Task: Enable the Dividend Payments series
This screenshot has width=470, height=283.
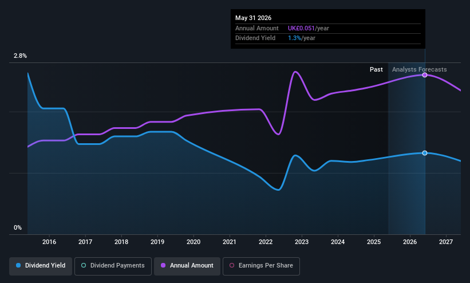Action: [113, 266]
